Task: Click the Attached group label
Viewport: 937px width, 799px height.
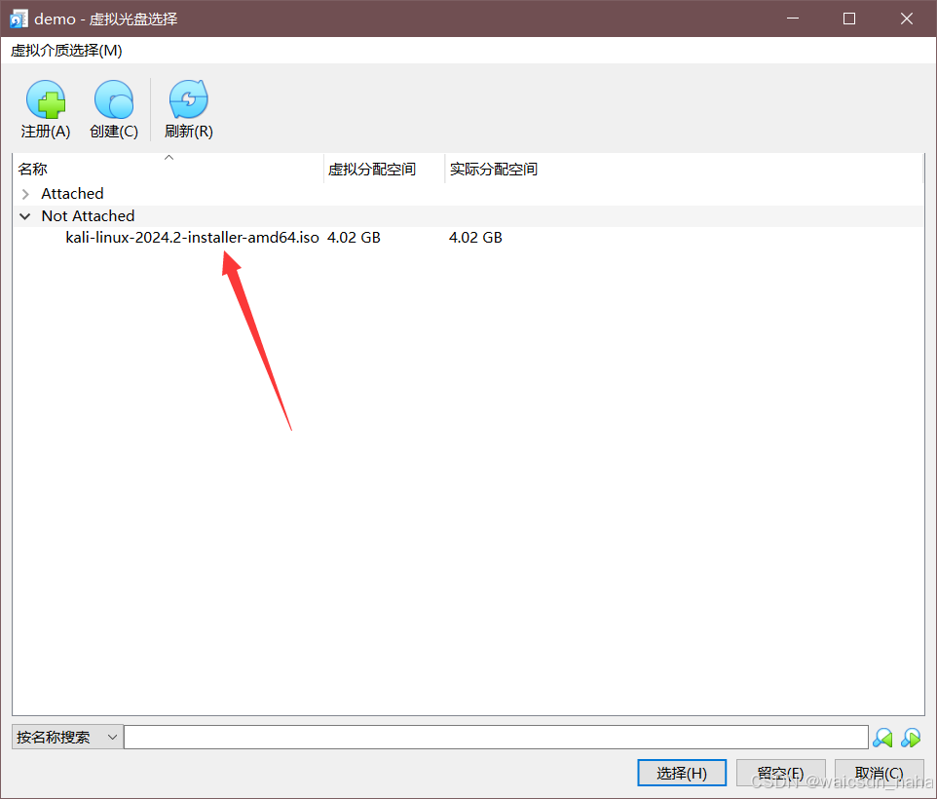Action: click(72, 194)
